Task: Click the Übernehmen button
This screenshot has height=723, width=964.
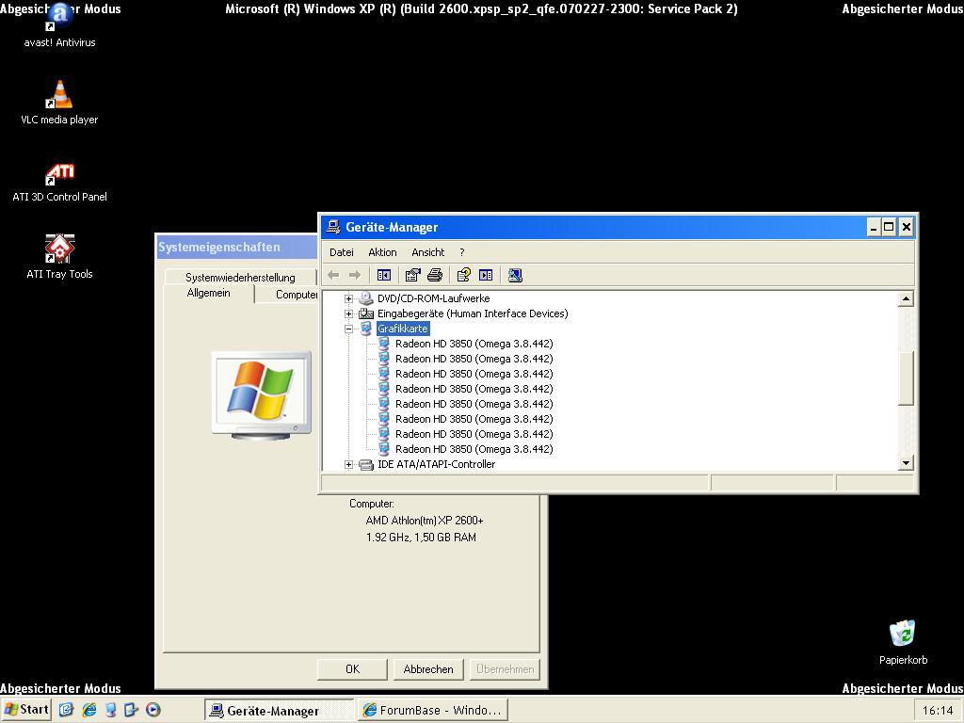Action: 505,669
